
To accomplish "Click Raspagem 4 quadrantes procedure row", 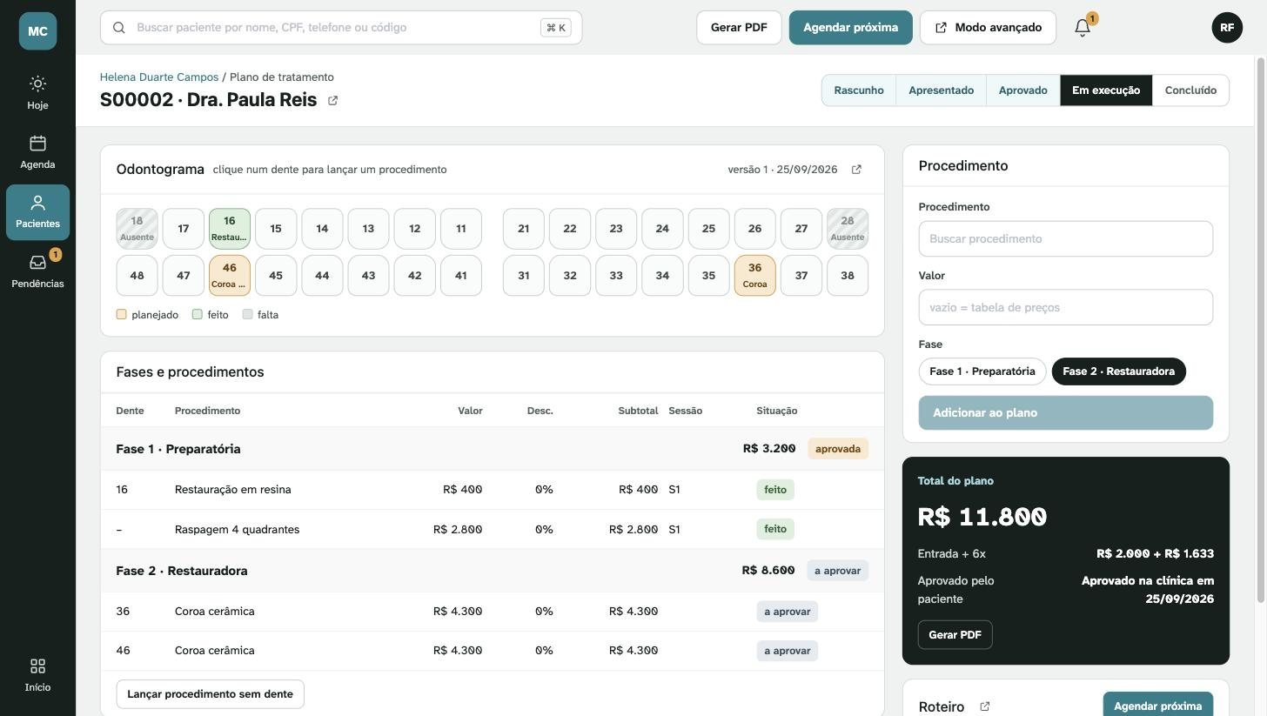I will tap(493, 530).
